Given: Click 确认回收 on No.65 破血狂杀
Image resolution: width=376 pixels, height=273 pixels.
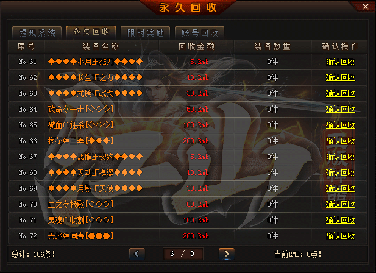Looking at the screenshot, I should (340, 125).
